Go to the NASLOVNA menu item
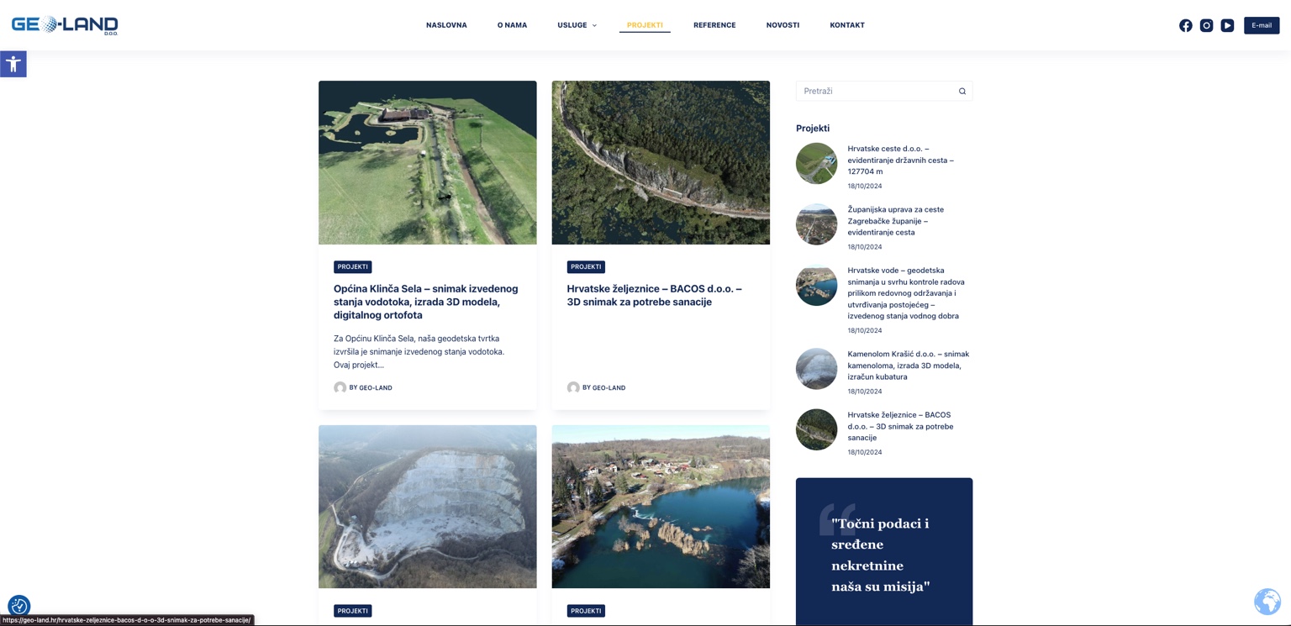The height and width of the screenshot is (626, 1291). point(446,25)
